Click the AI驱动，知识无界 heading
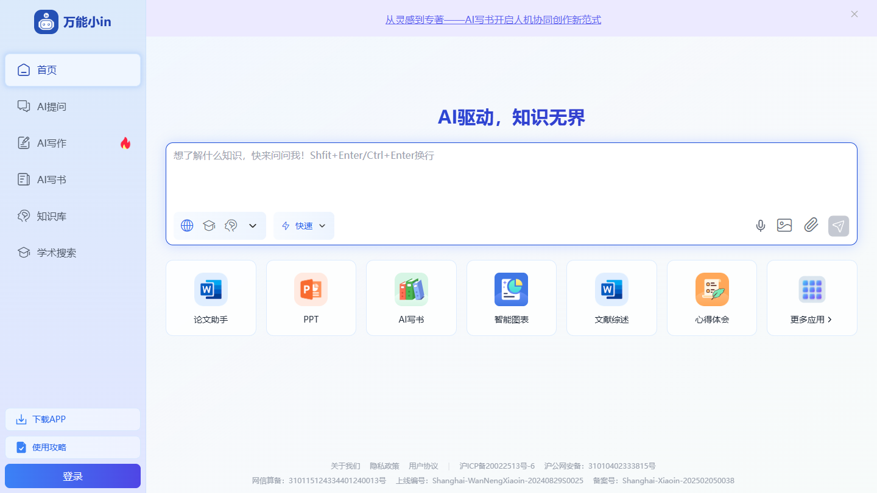This screenshot has height=493, width=877. click(x=512, y=117)
